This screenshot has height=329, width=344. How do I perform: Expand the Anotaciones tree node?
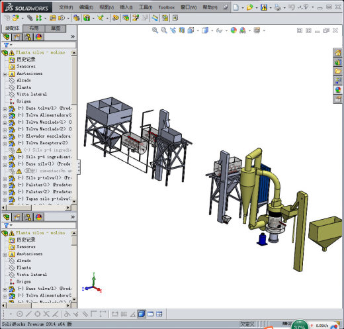pyautogui.click(x=5, y=74)
